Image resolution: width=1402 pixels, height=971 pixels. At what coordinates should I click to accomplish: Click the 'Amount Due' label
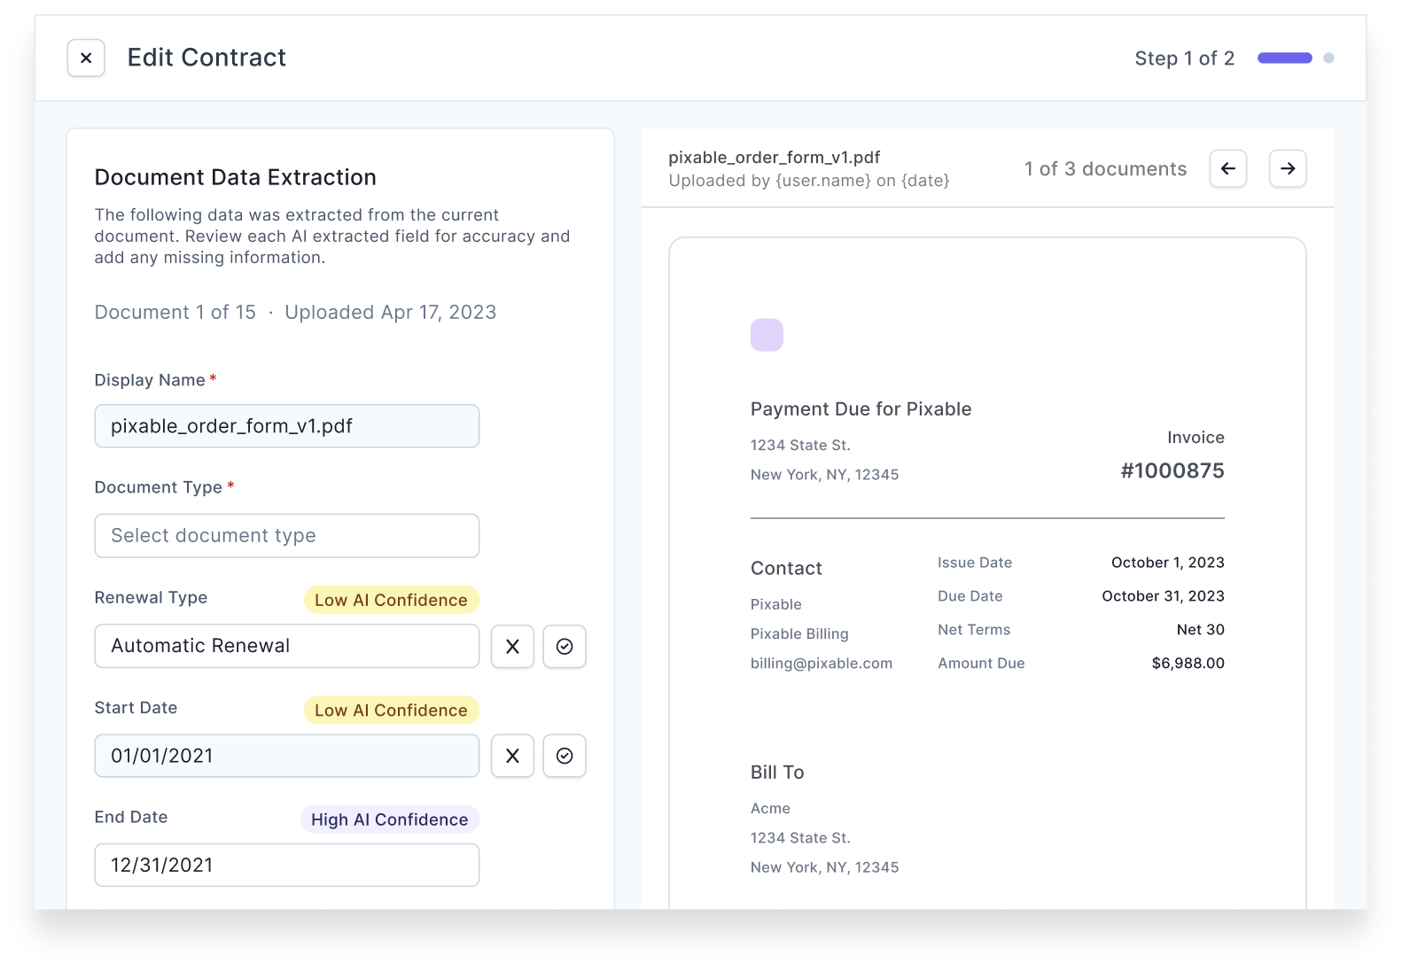(x=981, y=664)
